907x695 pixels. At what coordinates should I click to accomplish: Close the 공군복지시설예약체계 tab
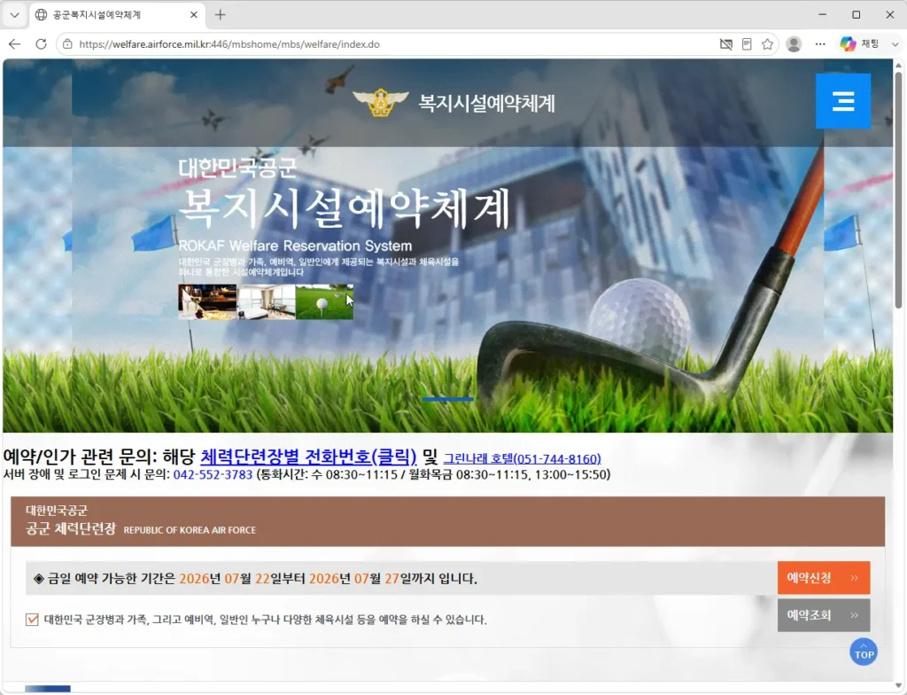(x=194, y=15)
